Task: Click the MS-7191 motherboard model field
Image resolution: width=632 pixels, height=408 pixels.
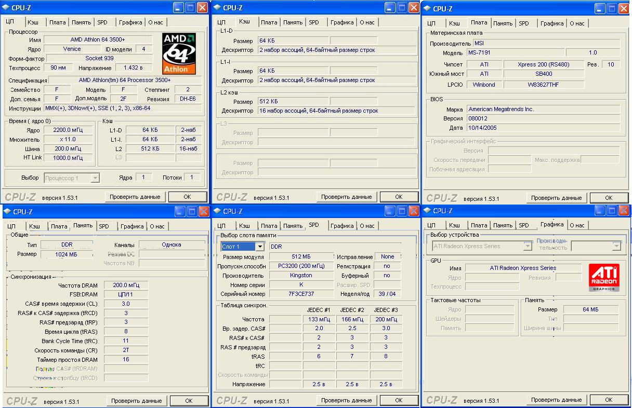Action: tap(515, 52)
